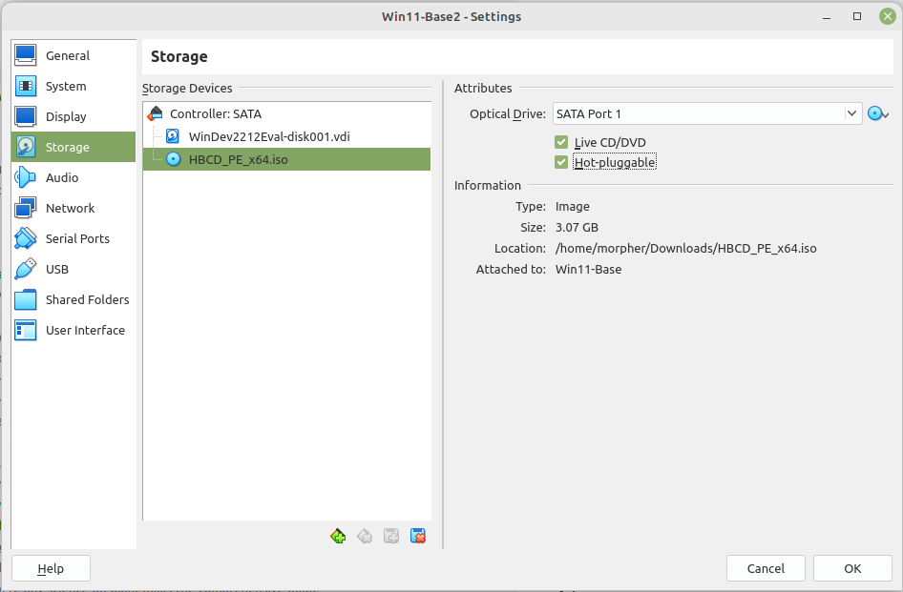Click the remove controller icon (greyed)
This screenshot has width=903, height=592.
[x=365, y=537]
